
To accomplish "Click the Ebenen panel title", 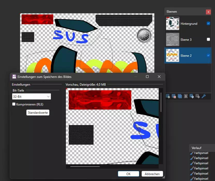I will point(172,12).
